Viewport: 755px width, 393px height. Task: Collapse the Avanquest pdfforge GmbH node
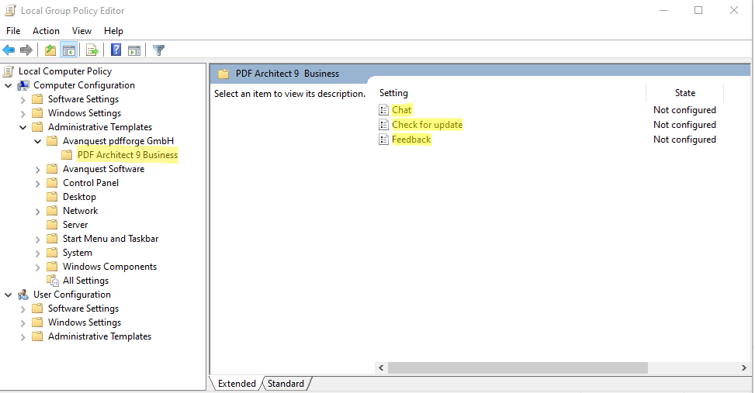tap(37, 141)
